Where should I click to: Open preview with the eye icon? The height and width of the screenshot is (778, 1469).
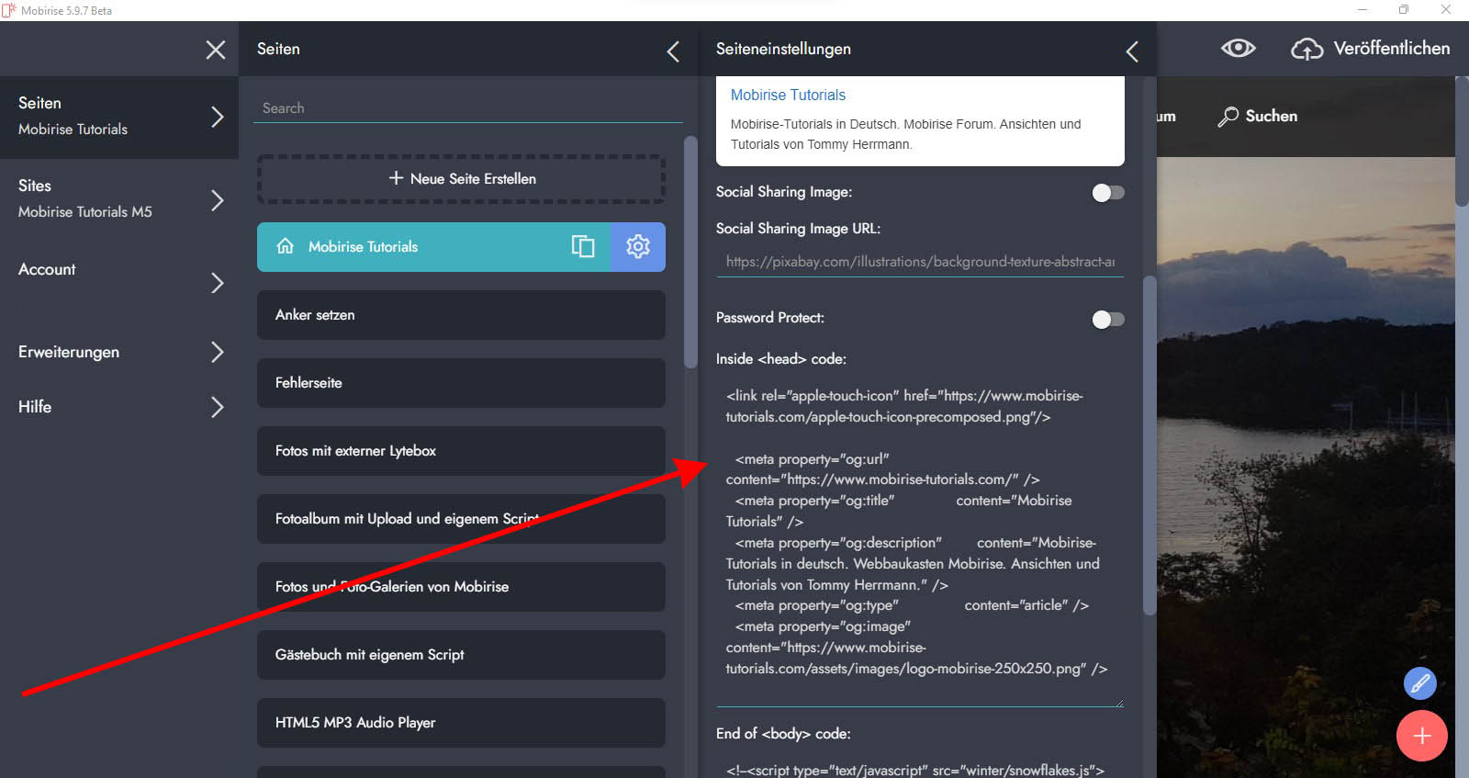[1238, 49]
